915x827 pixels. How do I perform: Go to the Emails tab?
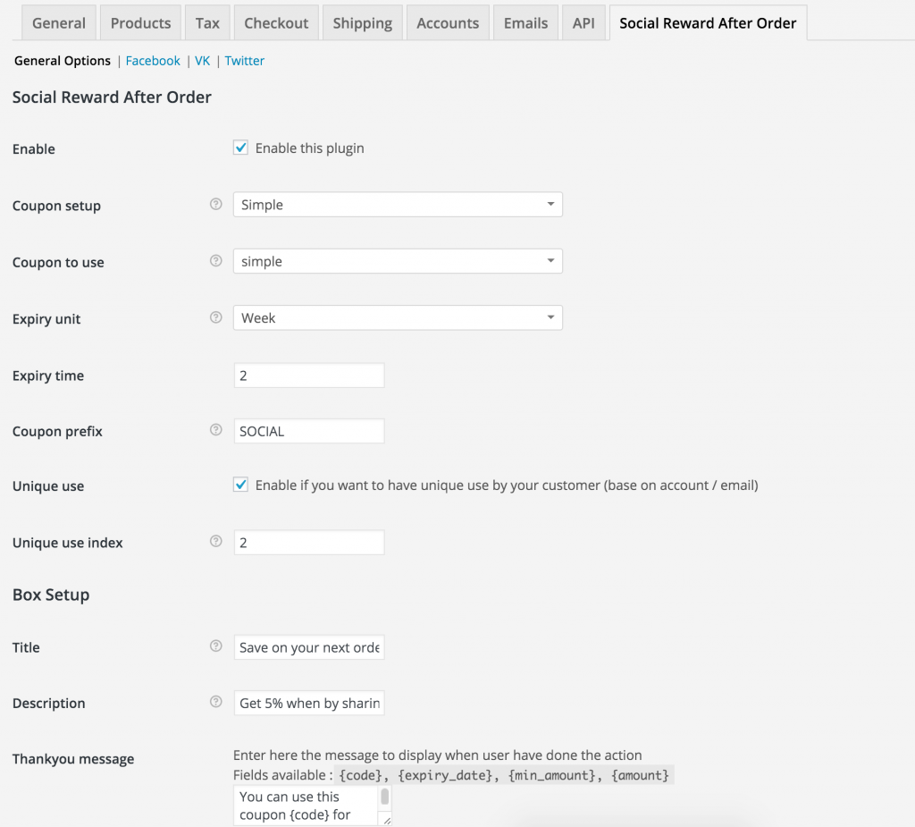pos(525,23)
